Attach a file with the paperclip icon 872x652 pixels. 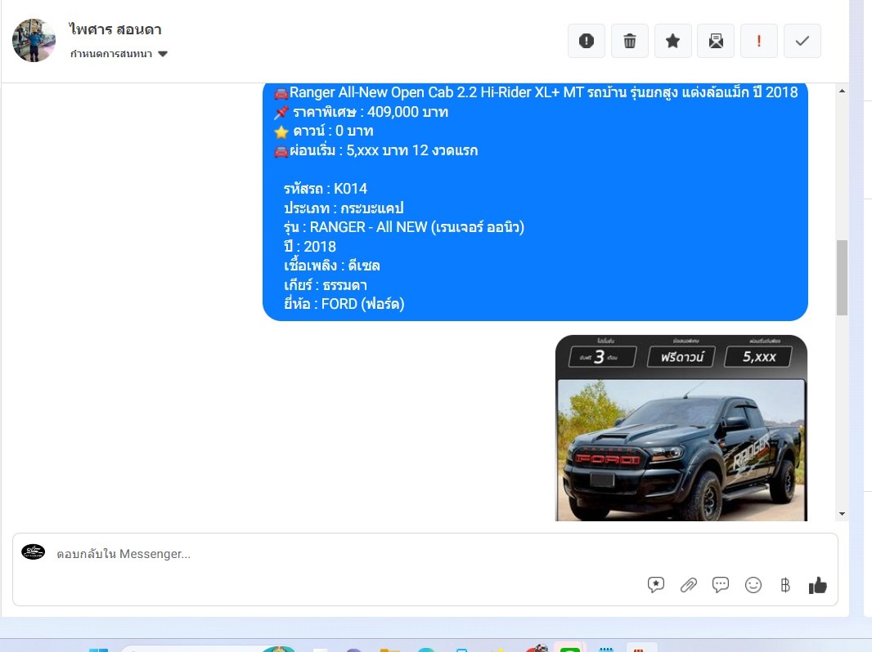pyautogui.click(x=689, y=585)
